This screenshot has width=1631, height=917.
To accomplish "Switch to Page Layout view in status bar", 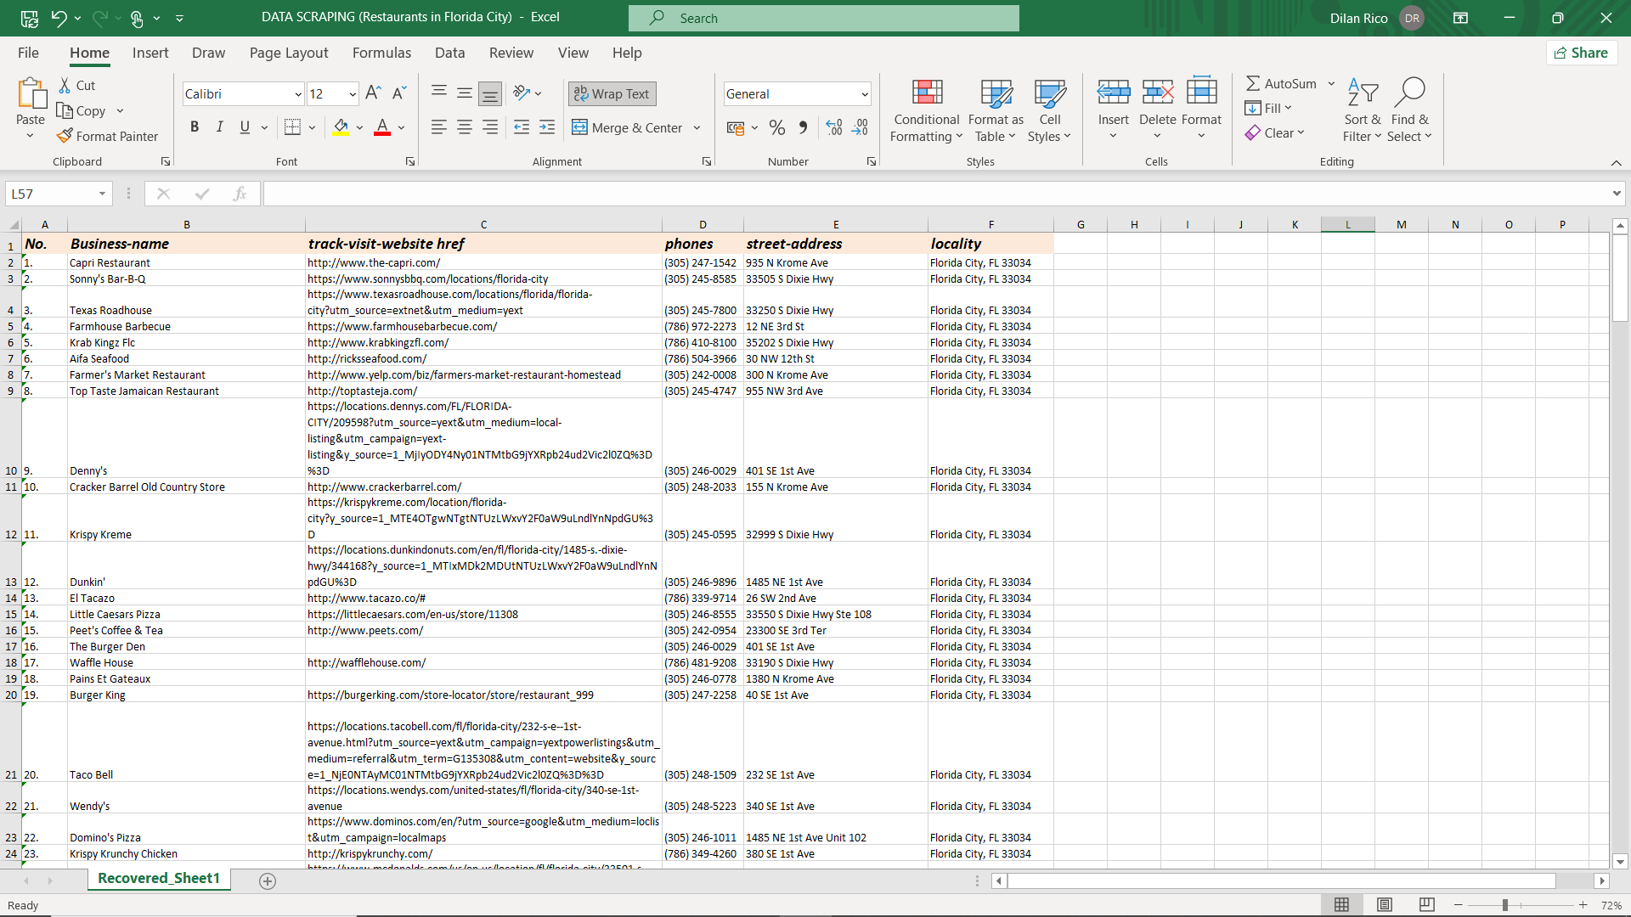I will [x=1385, y=905].
